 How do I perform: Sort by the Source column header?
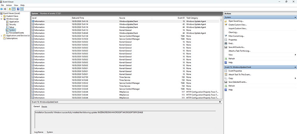click(135, 18)
